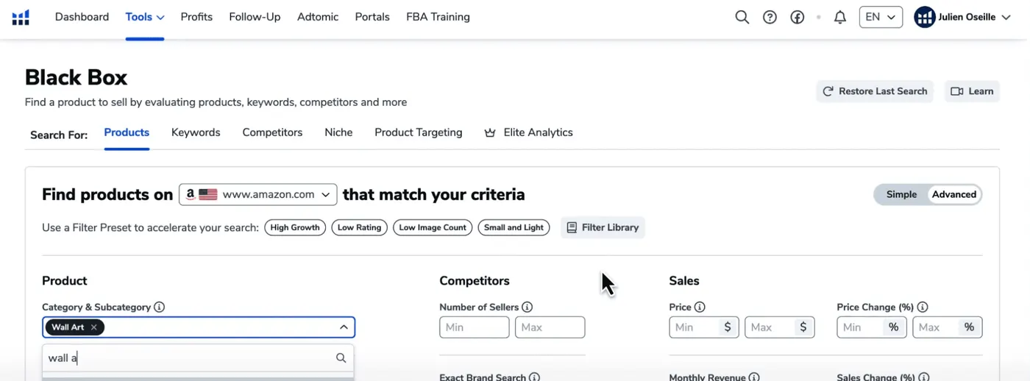This screenshot has height=381, width=1030.
Task: Show info for Number of Sellers
Action: 528,307
